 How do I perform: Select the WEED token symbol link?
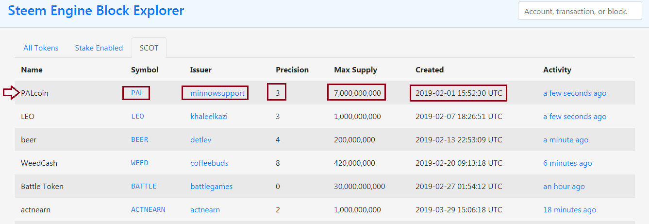(x=139, y=163)
